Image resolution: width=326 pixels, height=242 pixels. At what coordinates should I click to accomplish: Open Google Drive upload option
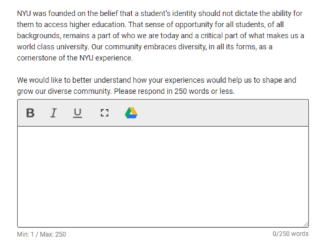point(131,113)
